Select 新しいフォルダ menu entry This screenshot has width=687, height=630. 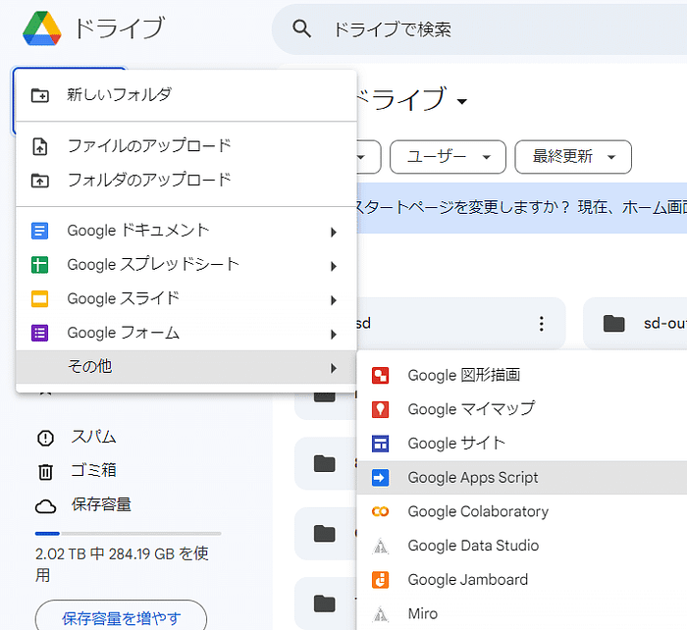coord(186,95)
